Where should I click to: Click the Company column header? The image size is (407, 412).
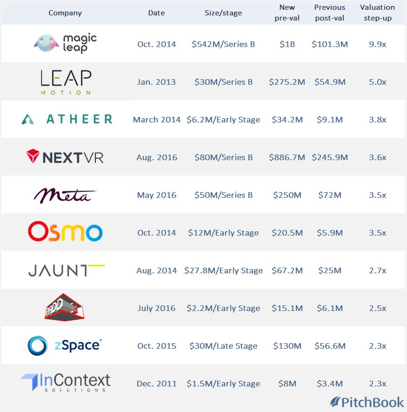65,13
